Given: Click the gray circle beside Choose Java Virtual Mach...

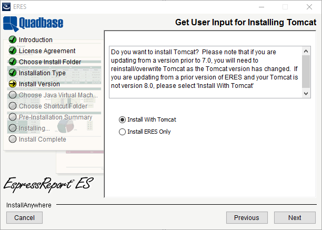Looking at the screenshot, I should (13, 95).
